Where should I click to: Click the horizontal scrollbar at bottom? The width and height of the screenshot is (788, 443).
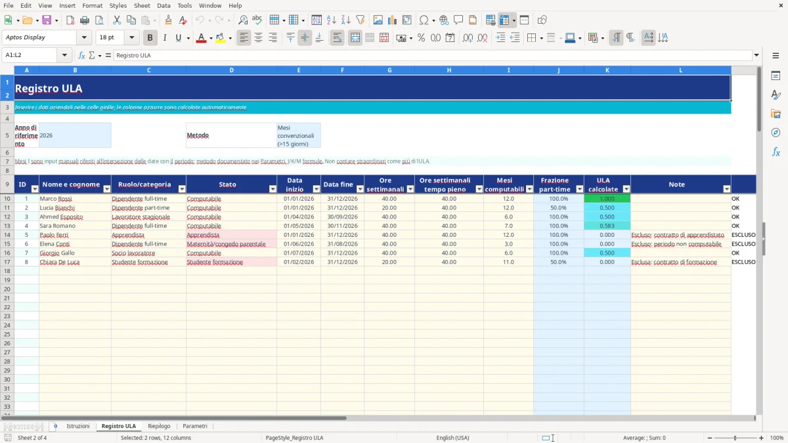tap(174, 417)
